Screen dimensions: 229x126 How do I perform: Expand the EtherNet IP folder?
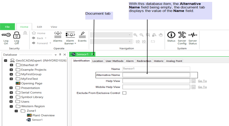tap(11, 65)
